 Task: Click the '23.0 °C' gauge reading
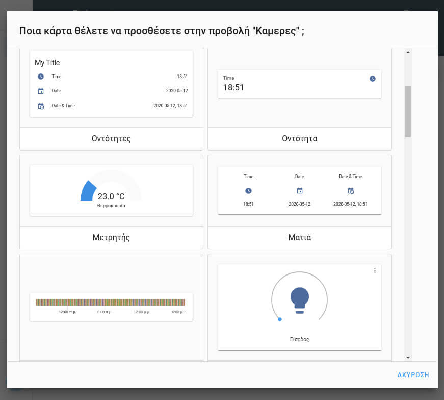pyautogui.click(x=111, y=196)
